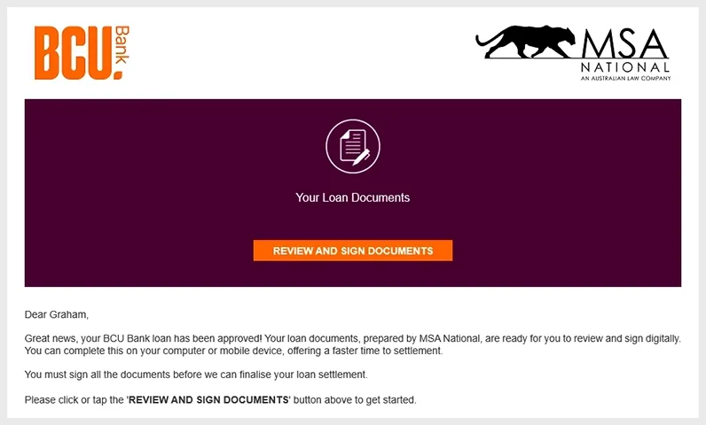Click the document and pen circle icon
The width and height of the screenshot is (706, 425).
(x=353, y=146)
